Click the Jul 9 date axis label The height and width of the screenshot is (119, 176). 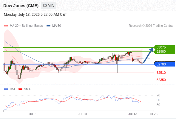pyautogui.click(x=32, y=114)
